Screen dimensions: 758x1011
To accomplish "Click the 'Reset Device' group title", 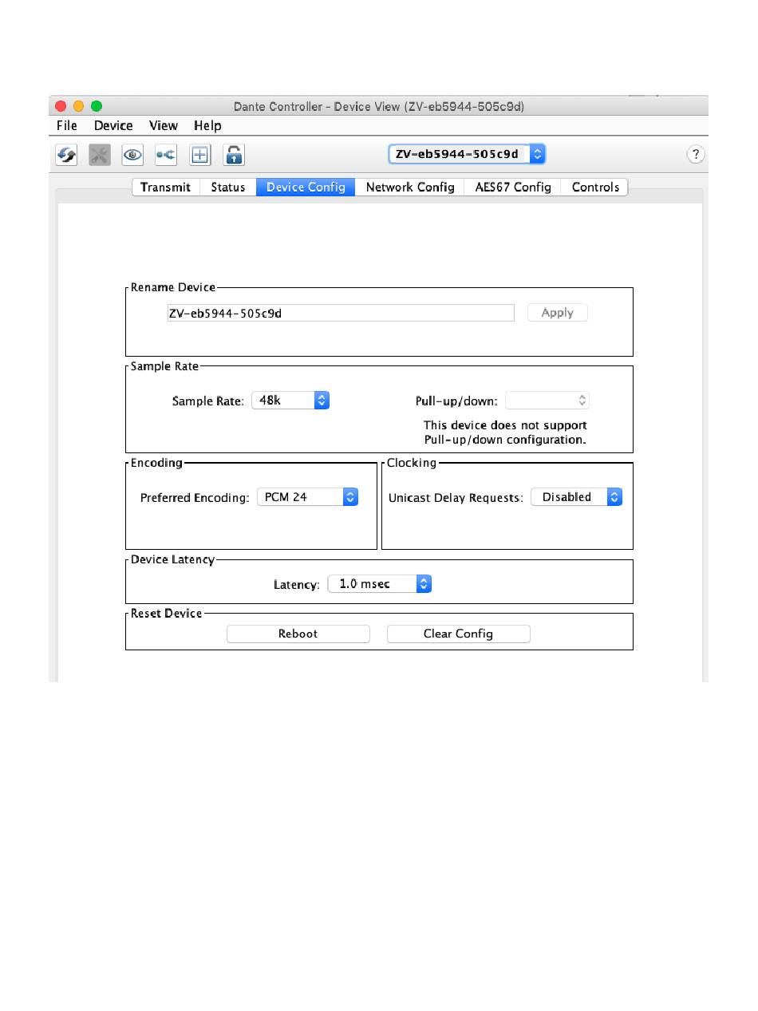I will 167,613.
